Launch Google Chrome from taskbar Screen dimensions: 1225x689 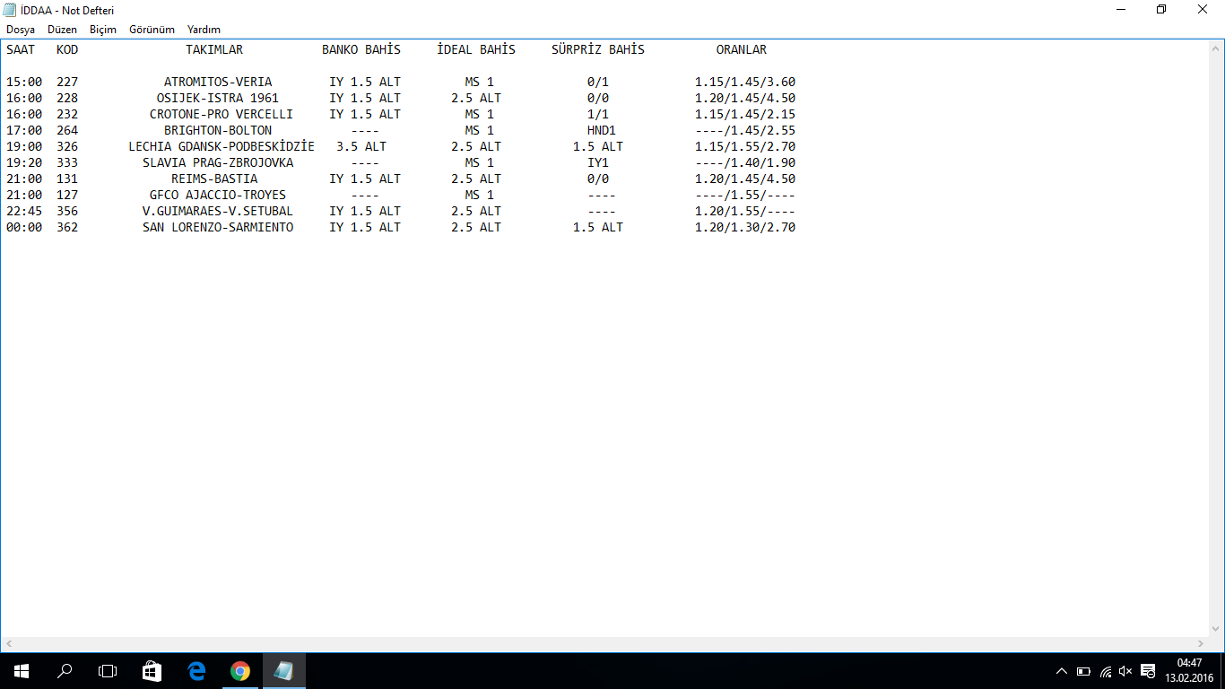click(239, 671)
